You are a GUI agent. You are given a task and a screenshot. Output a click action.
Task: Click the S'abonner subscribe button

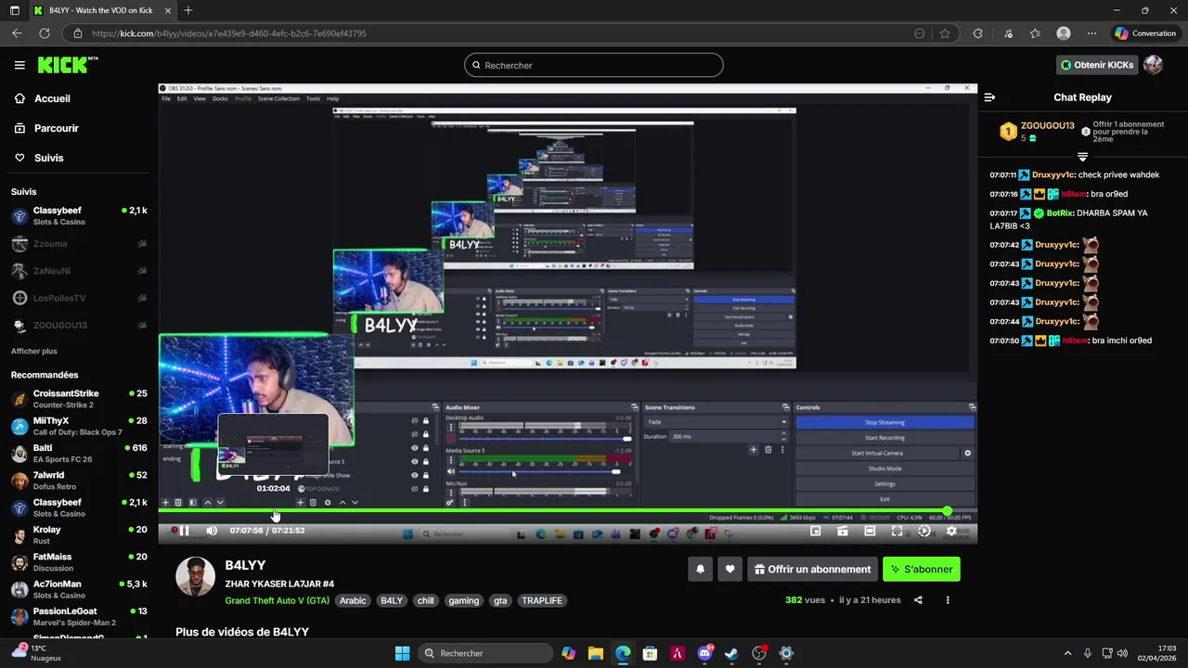coord(922,570)
